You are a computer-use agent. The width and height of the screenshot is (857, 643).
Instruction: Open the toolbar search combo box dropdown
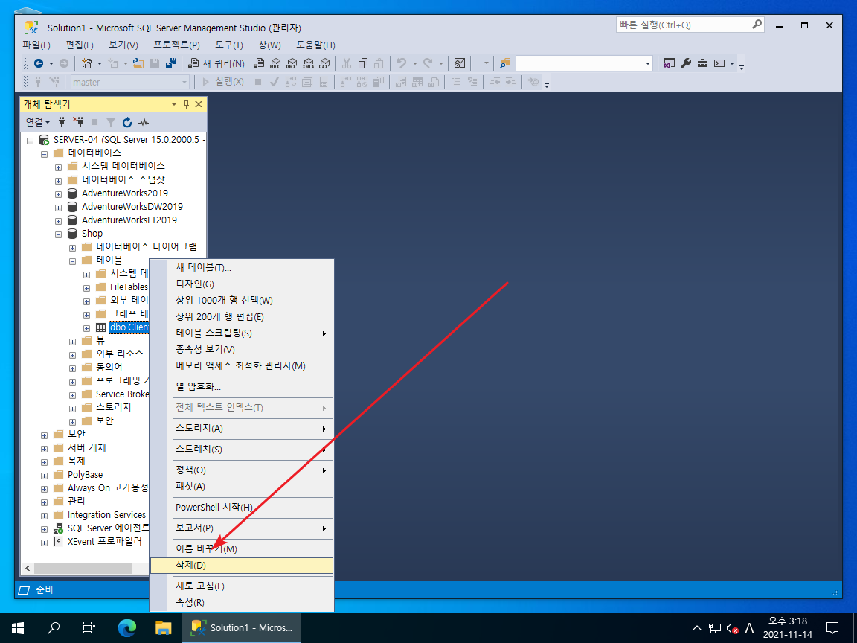point(648,63)
